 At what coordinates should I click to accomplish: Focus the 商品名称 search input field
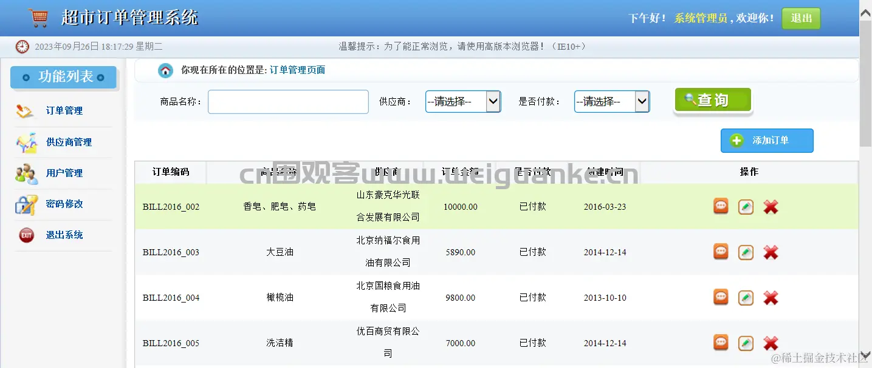pyautogui.click(x=288, y=102)
